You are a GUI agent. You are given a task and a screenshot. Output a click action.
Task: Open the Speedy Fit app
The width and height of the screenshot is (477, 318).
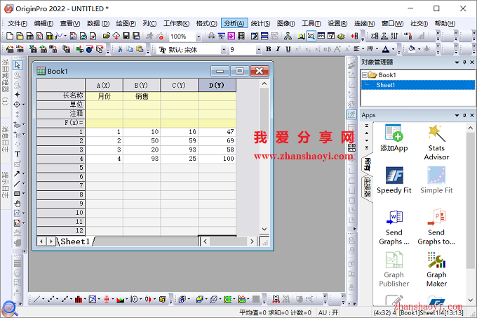coord(394,180)
